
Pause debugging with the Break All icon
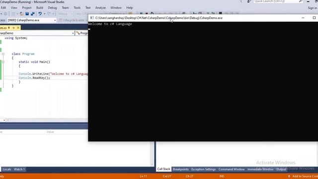(141, 13)
